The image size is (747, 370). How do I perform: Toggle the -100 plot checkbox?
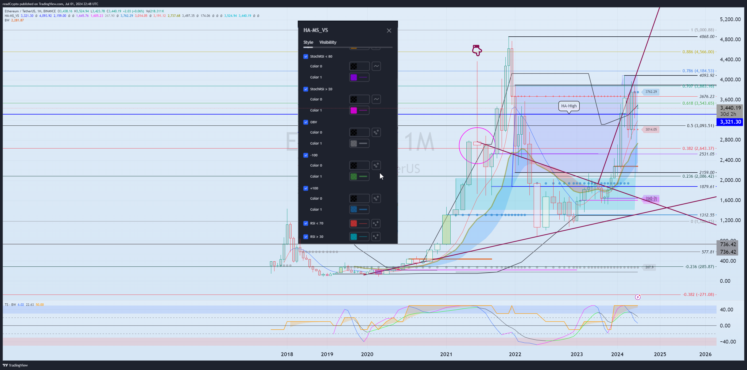tap(306, 155)
